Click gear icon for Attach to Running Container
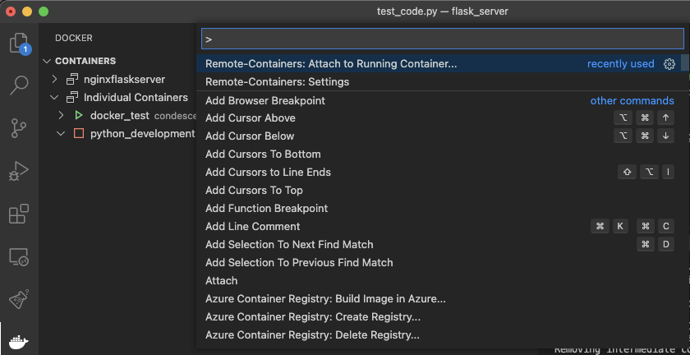690x355 pixels. point(669,64)
